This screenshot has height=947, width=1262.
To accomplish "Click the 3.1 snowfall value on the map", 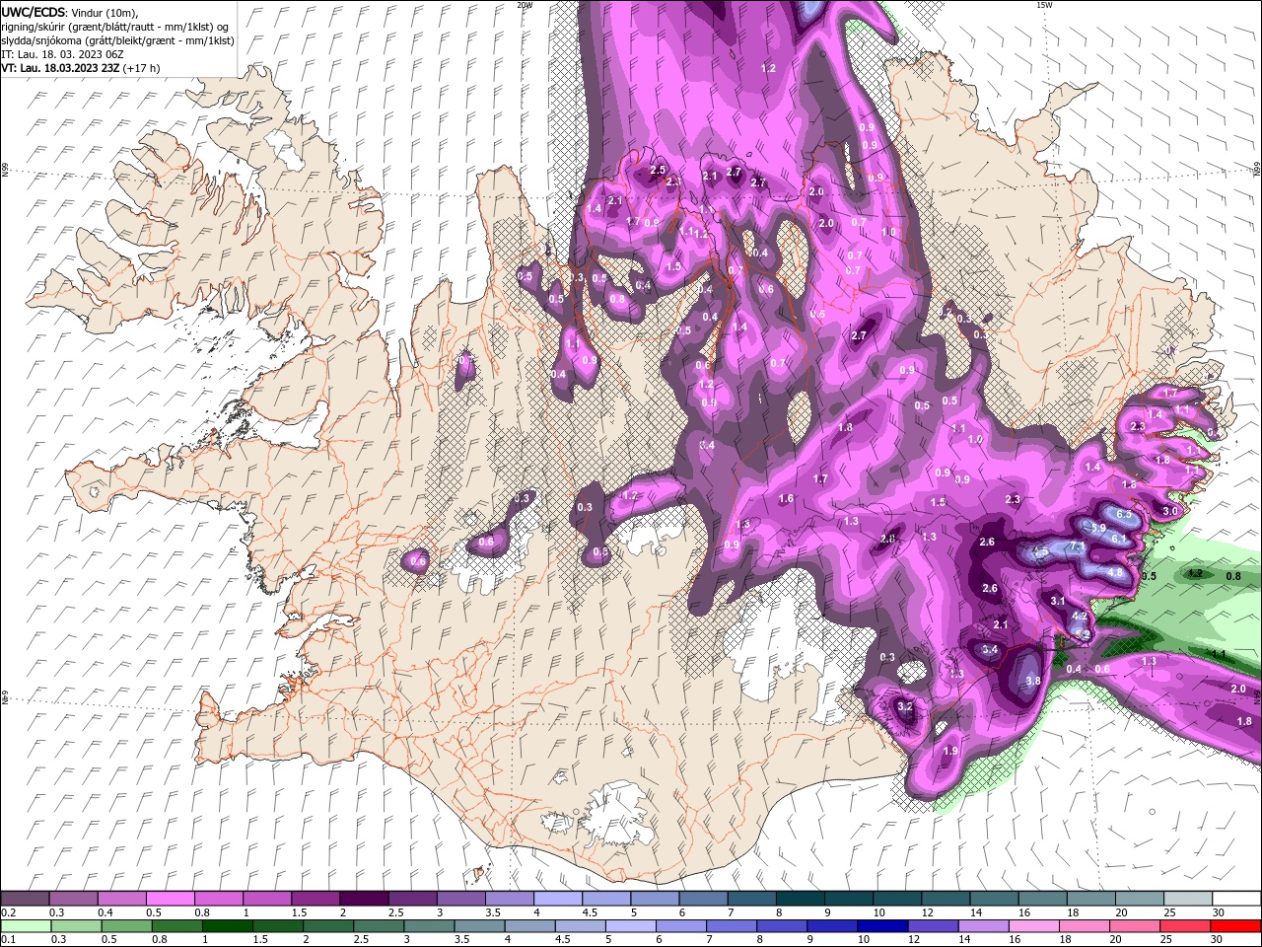I will pos(1058,601).
